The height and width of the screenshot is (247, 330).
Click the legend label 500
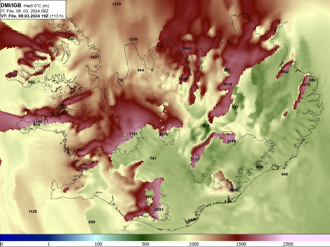pos(146,244)
